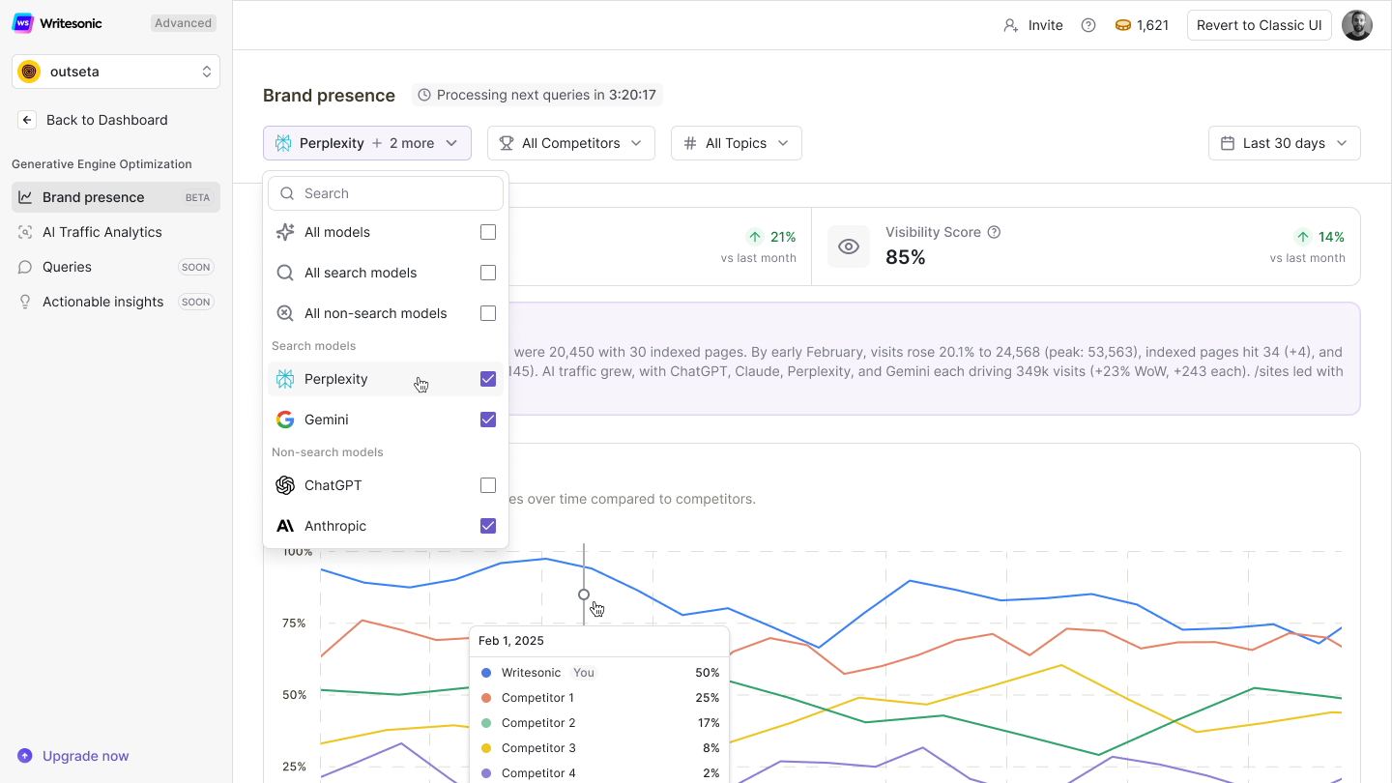
Task: Click the outseta workspace icon
Action: coord(29,72)
